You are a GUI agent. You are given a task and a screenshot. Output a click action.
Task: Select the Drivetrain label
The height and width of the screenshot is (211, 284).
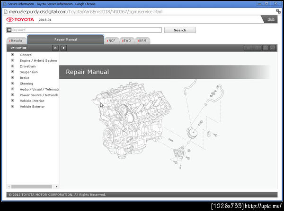[28, 66]
